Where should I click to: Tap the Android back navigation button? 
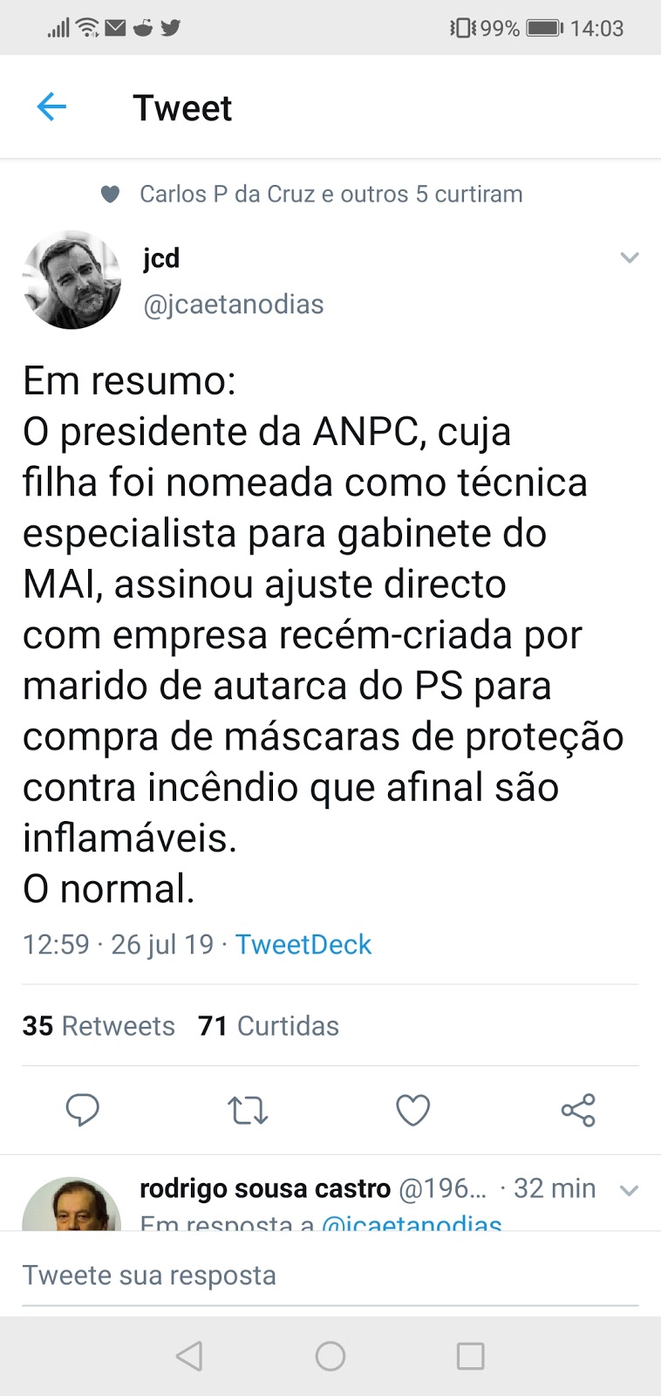(x=189, y=1356)
